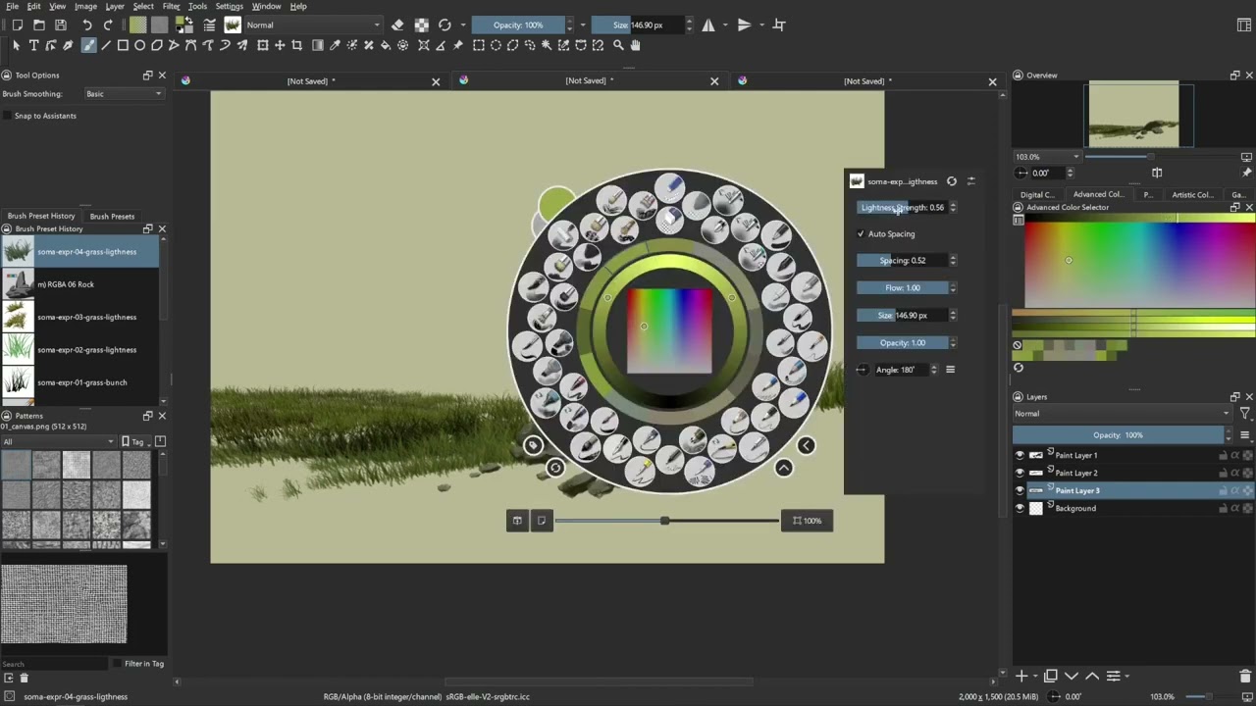The image size is (1256, 706).
Task: Select the Ellipse shape tool
Action: click(x=140, y=45)
